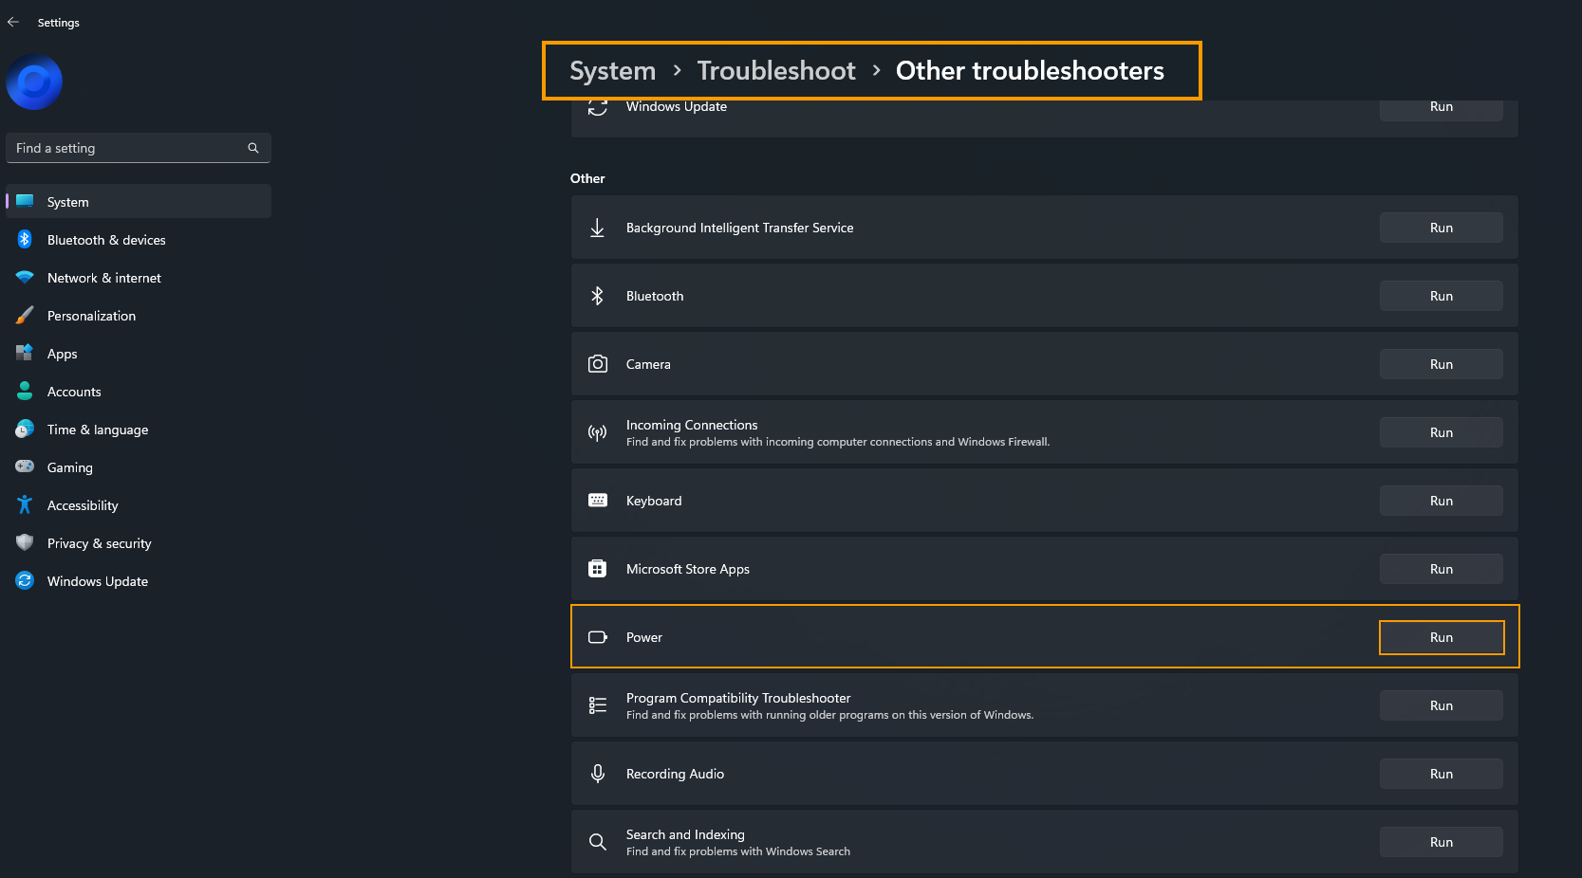
Task: Click the BITS download arrow icon
Action: tap(597, 228)
